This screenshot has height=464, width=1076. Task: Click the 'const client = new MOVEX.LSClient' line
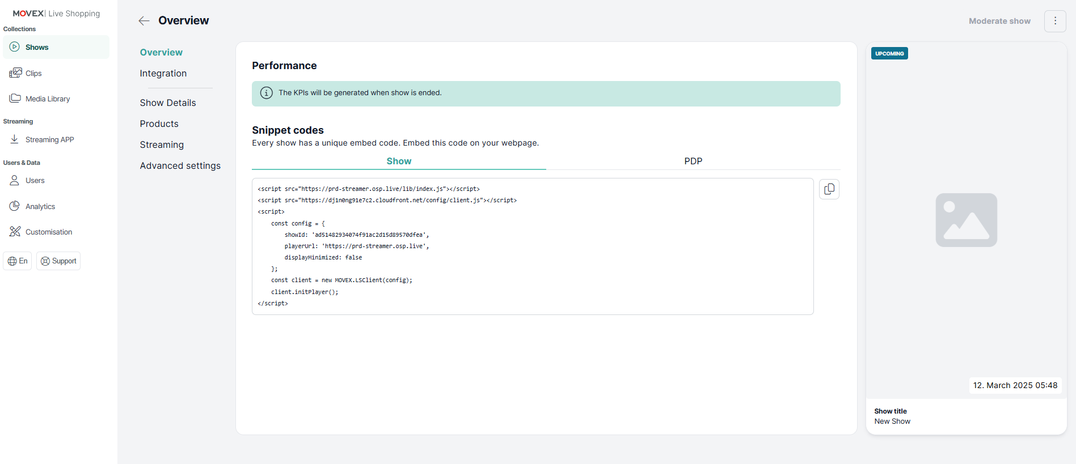coord(341,280)
